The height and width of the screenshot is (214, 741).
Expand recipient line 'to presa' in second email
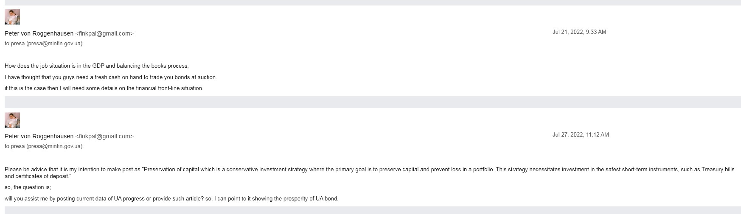tap(43, 146)
